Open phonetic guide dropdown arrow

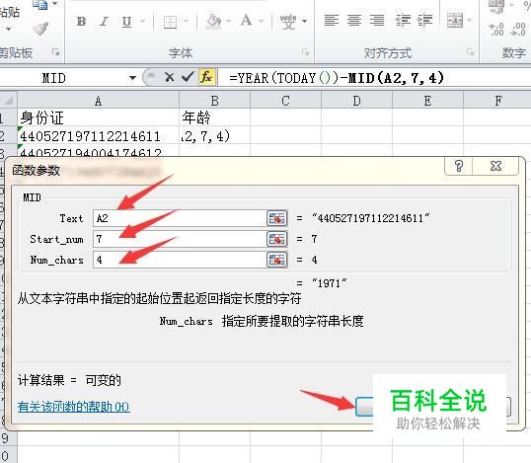tap(304, 22)
